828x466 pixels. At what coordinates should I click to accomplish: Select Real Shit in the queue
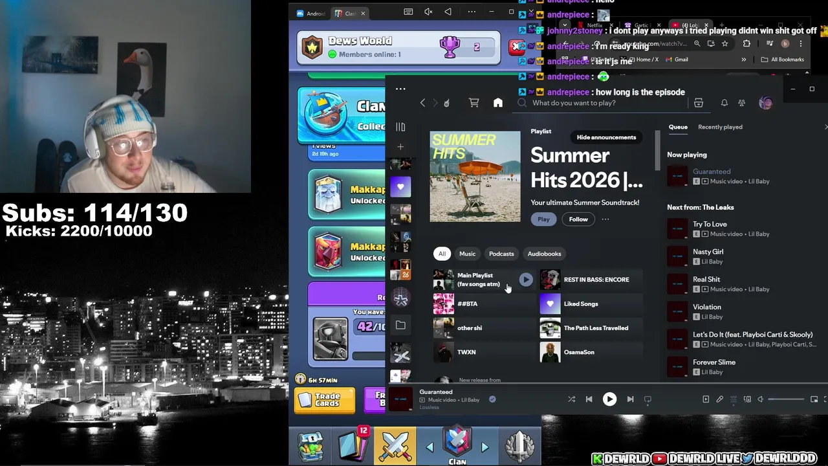pos(744,284)
